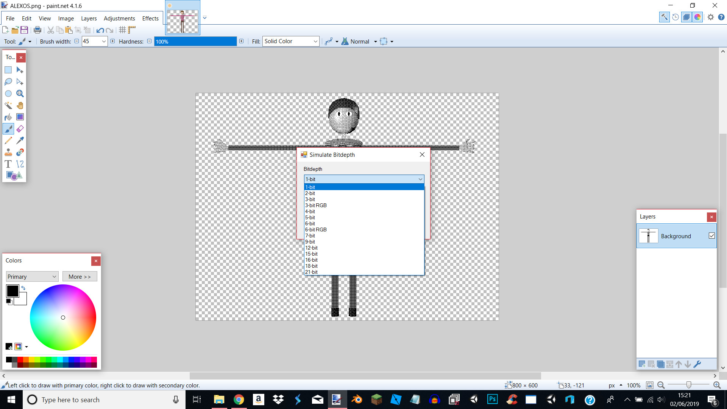Image resolution: width=727 pixels, height=409 pixels.
Task: Select the Shapes tool
Action: tap(14, 176)
